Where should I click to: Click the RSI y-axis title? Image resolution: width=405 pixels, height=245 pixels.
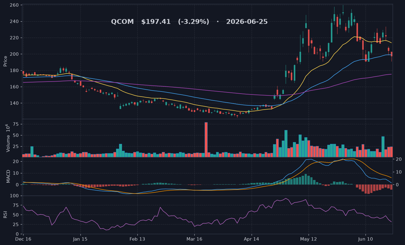pos(5,215)
